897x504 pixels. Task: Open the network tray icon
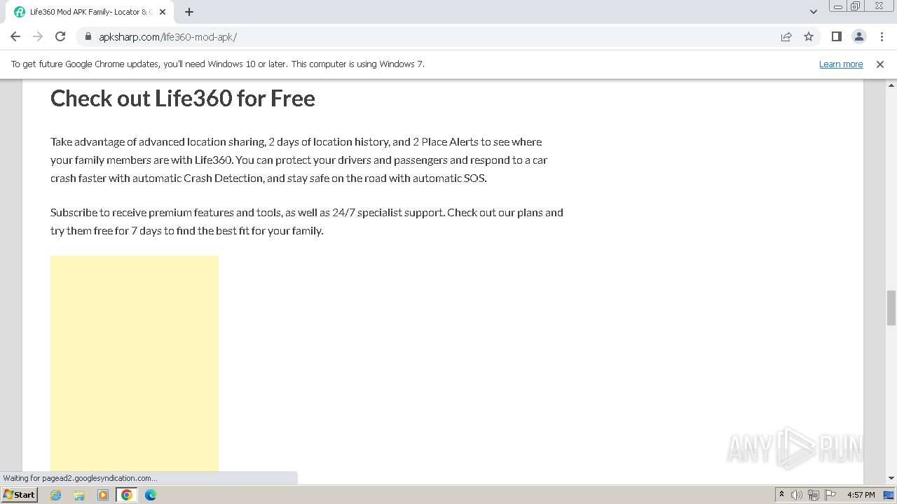814,495
